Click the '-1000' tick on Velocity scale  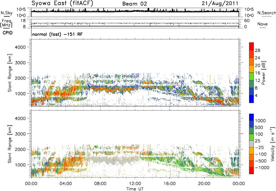click(262, 168)
